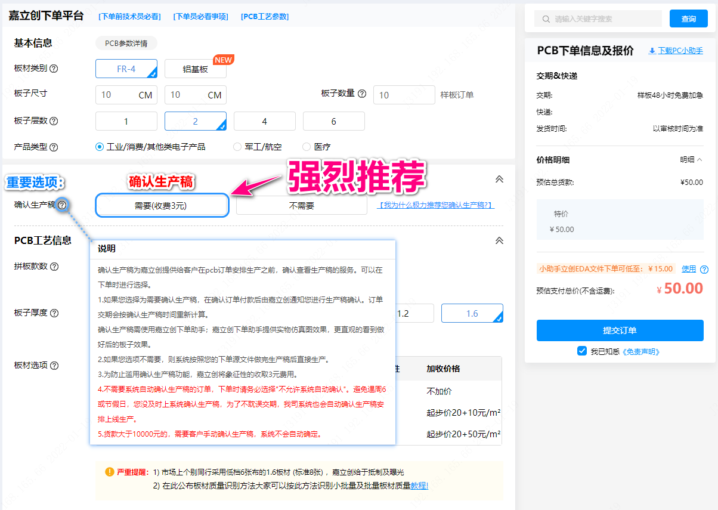Collapse the PCB工艺信息 section with the chevron
The image size is (718, 510).
tap(499, 240)
